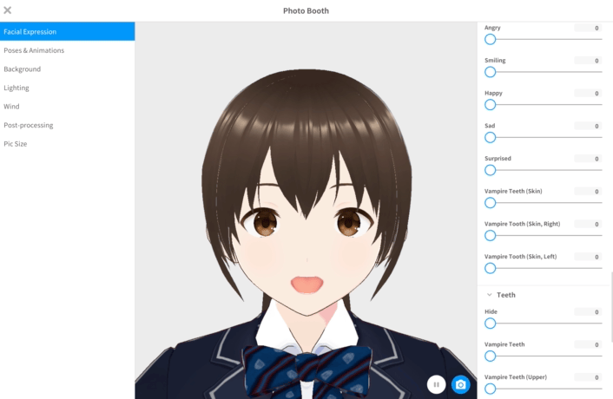Click the Sad slider handle
The image size is (613, 399).
490,137
